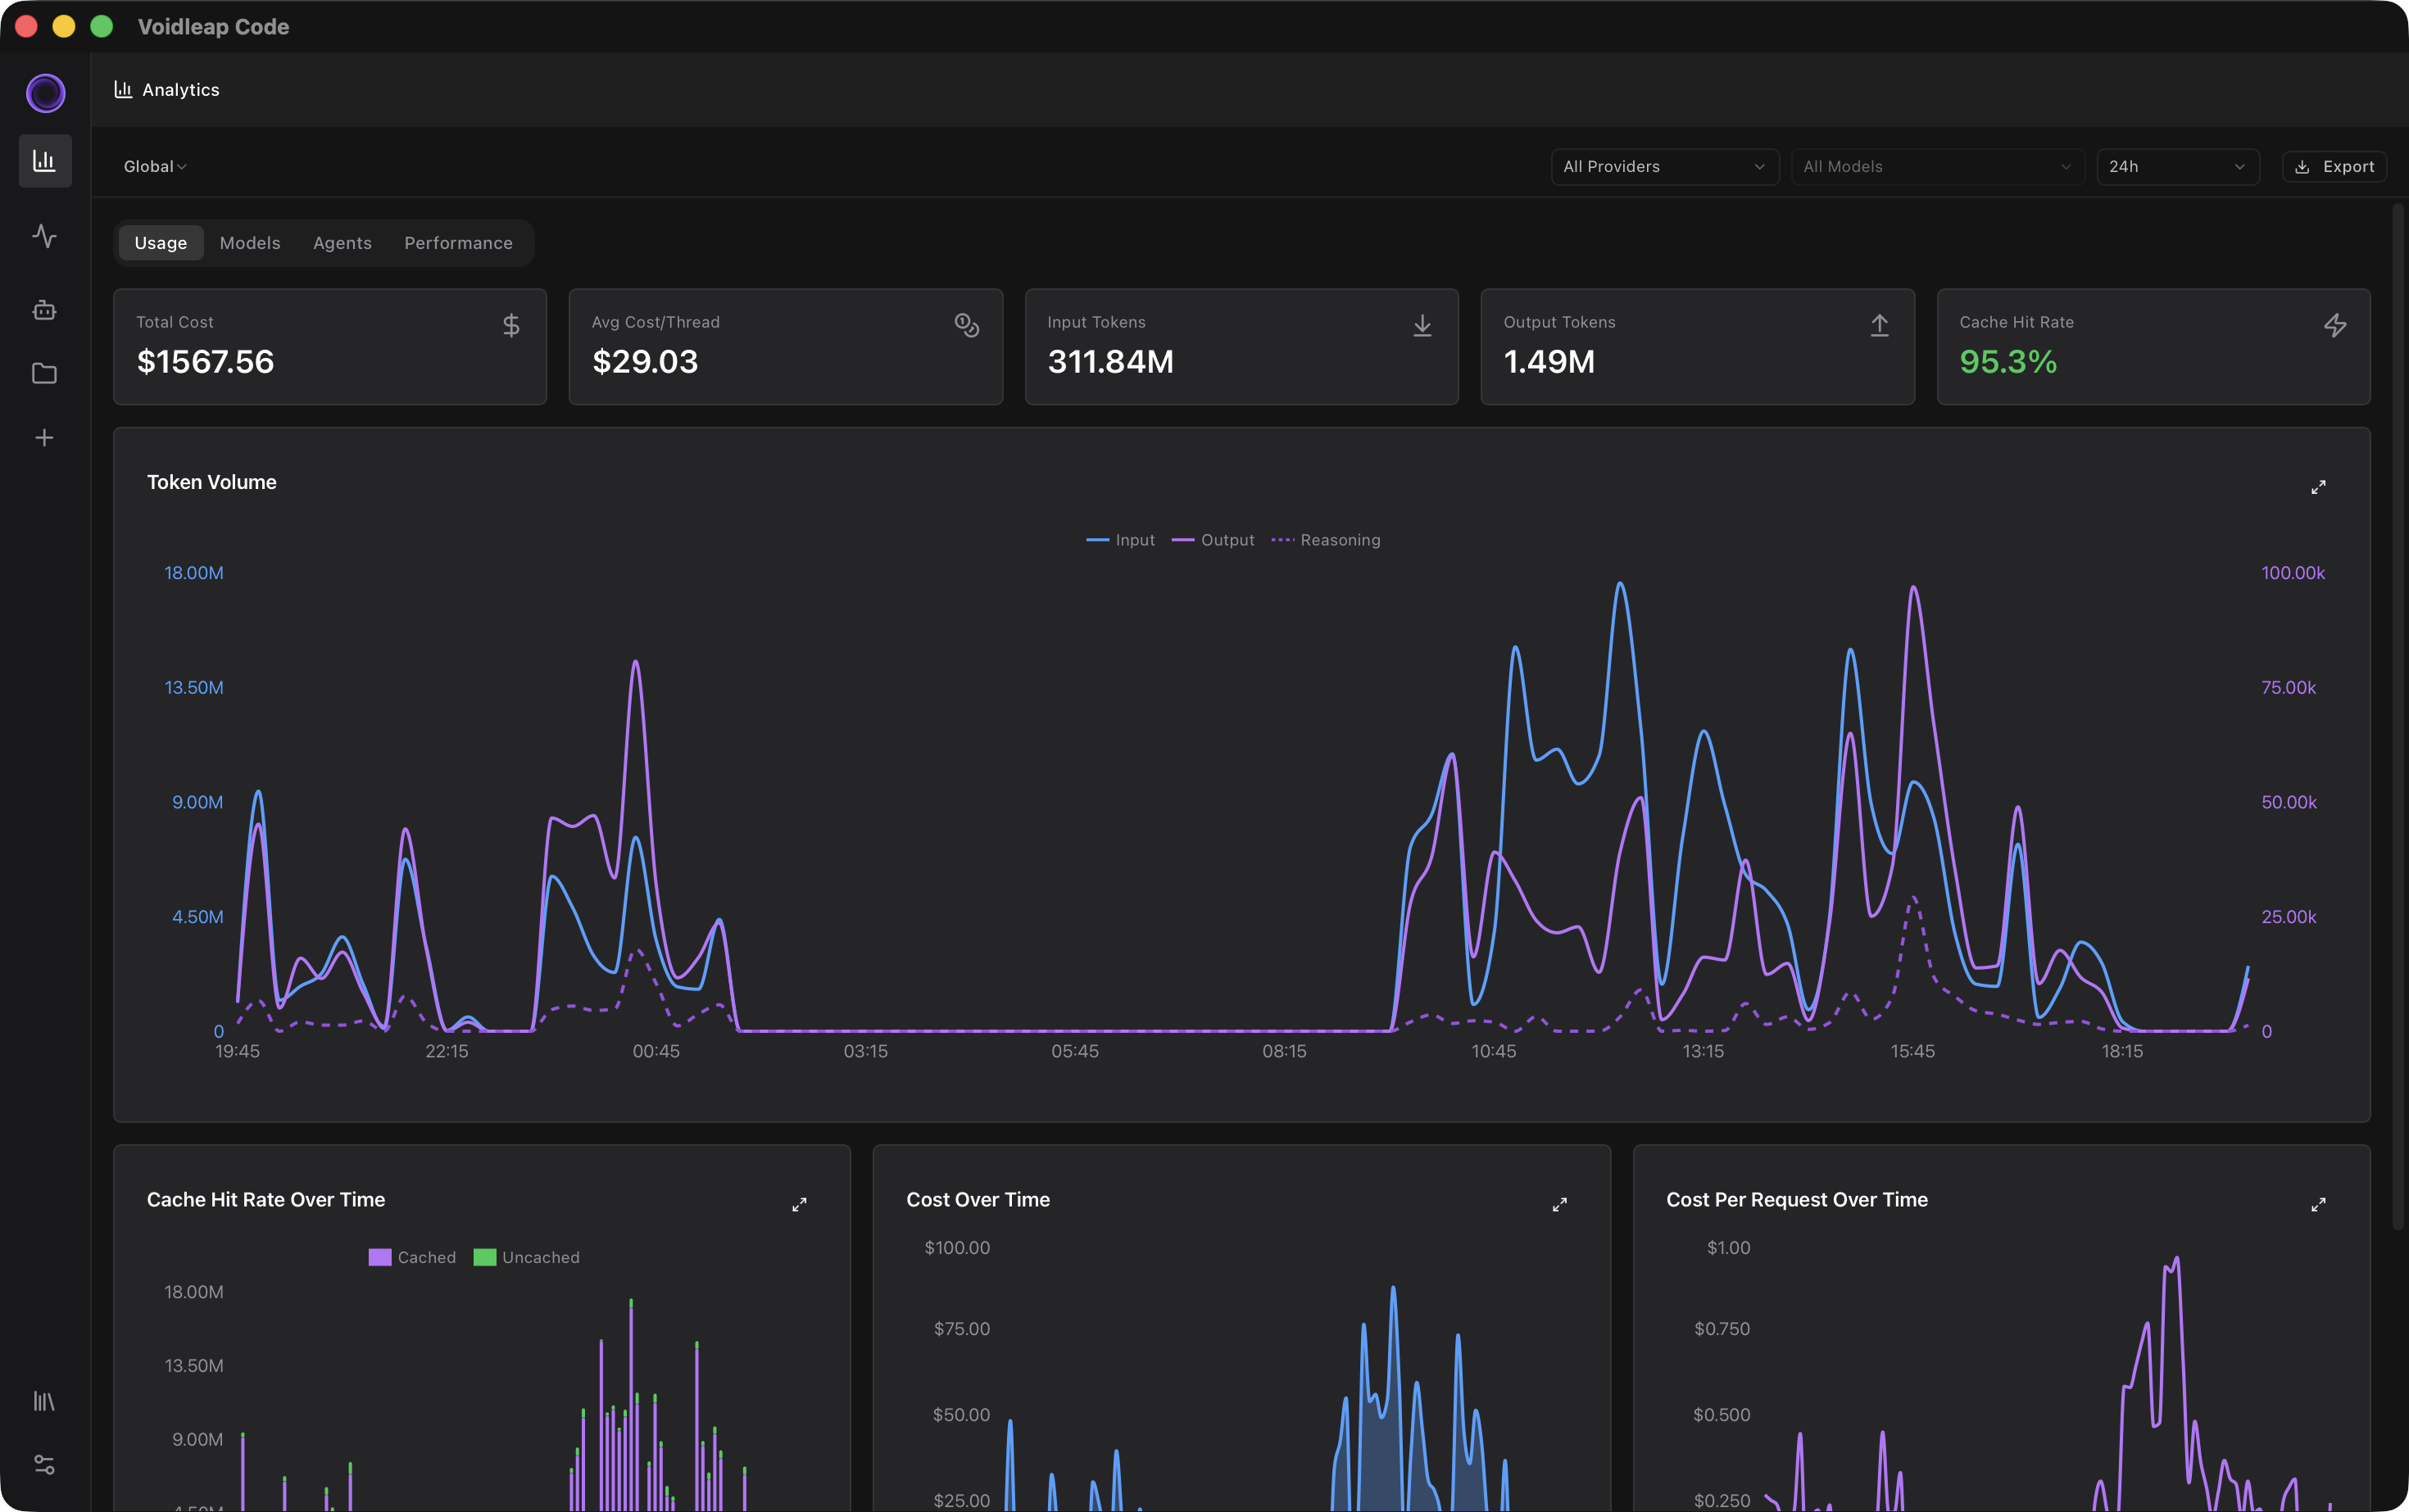
Task: Switch to the Models tab
Action: coord(250,243)
